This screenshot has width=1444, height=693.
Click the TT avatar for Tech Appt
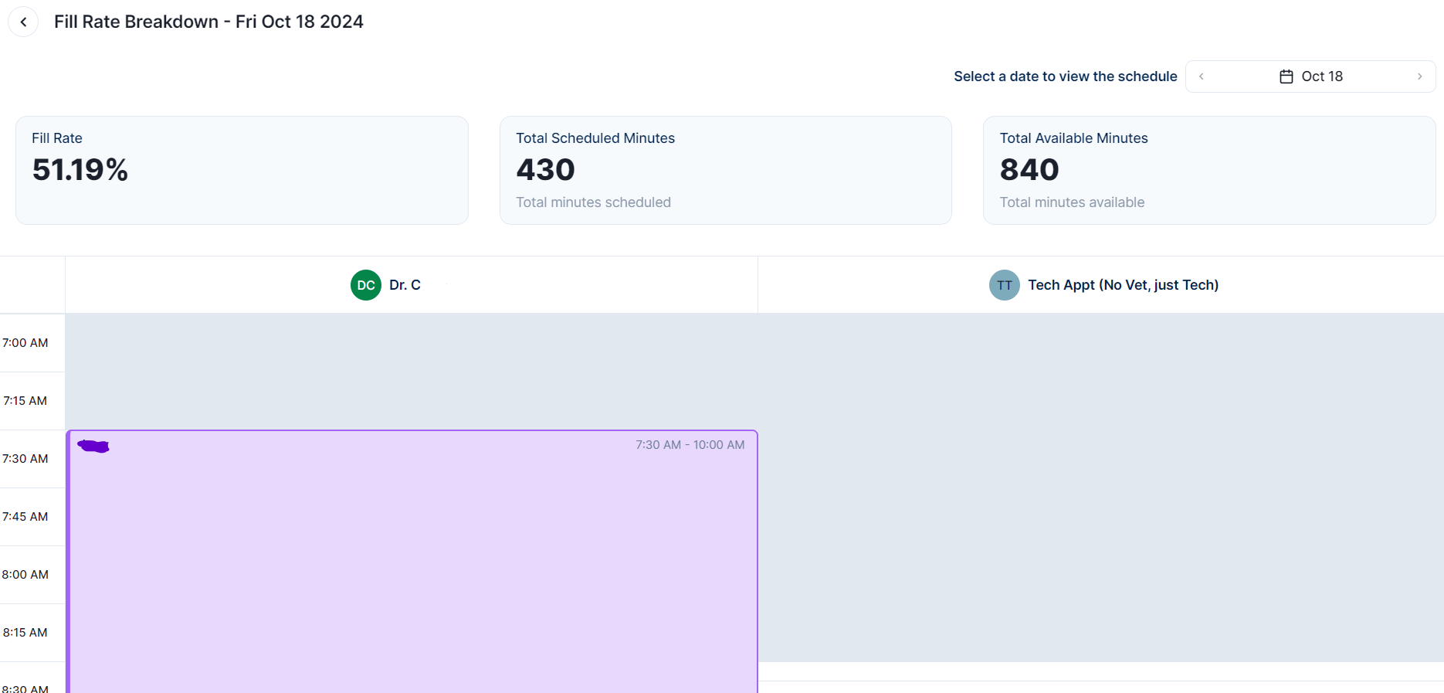1005,285
